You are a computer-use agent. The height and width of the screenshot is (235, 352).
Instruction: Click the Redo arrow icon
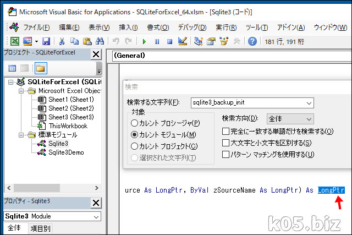(128, 41)
